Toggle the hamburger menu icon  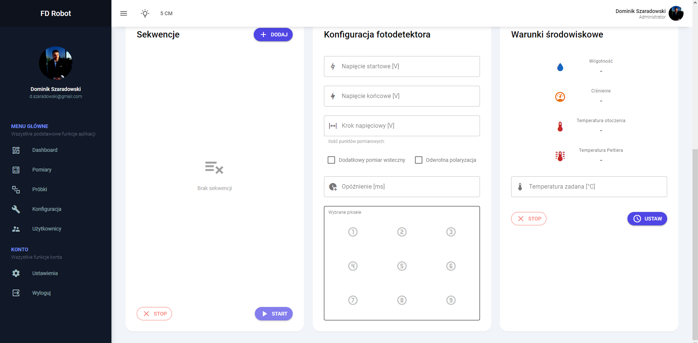pyautogui.click(x=124, y=13)
